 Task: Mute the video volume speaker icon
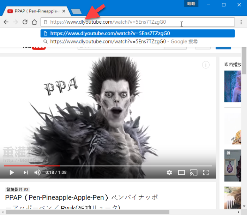pos(37,172)
